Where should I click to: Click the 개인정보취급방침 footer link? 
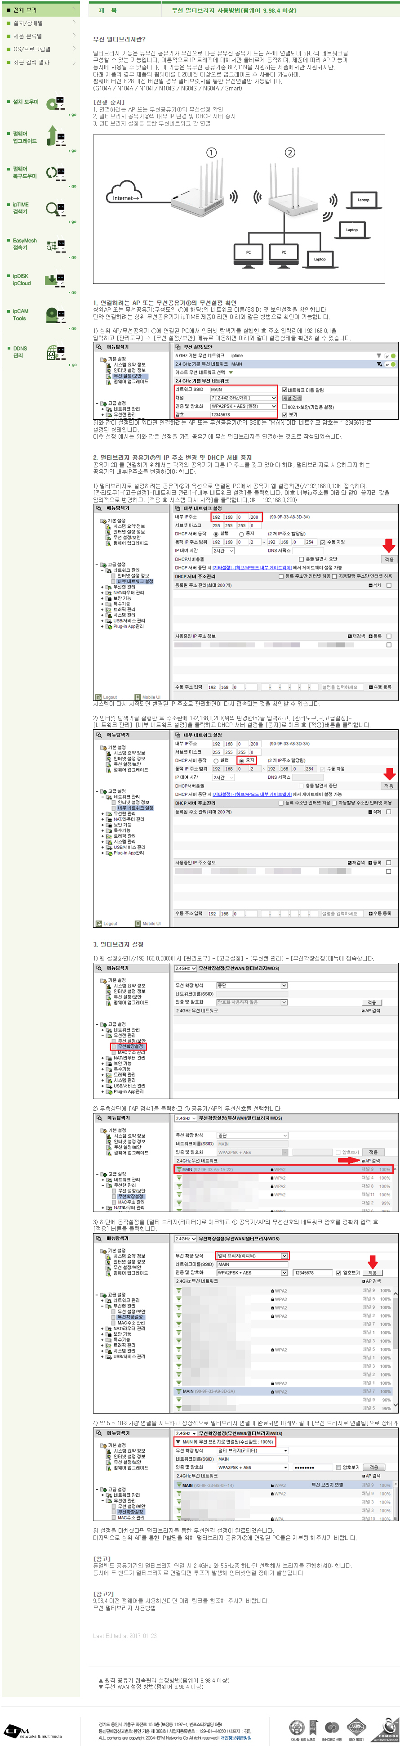[236, 1738]
